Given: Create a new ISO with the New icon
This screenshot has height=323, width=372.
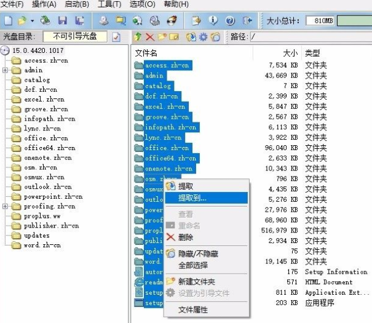Looking at the screenshot, I should pos(9,21).
